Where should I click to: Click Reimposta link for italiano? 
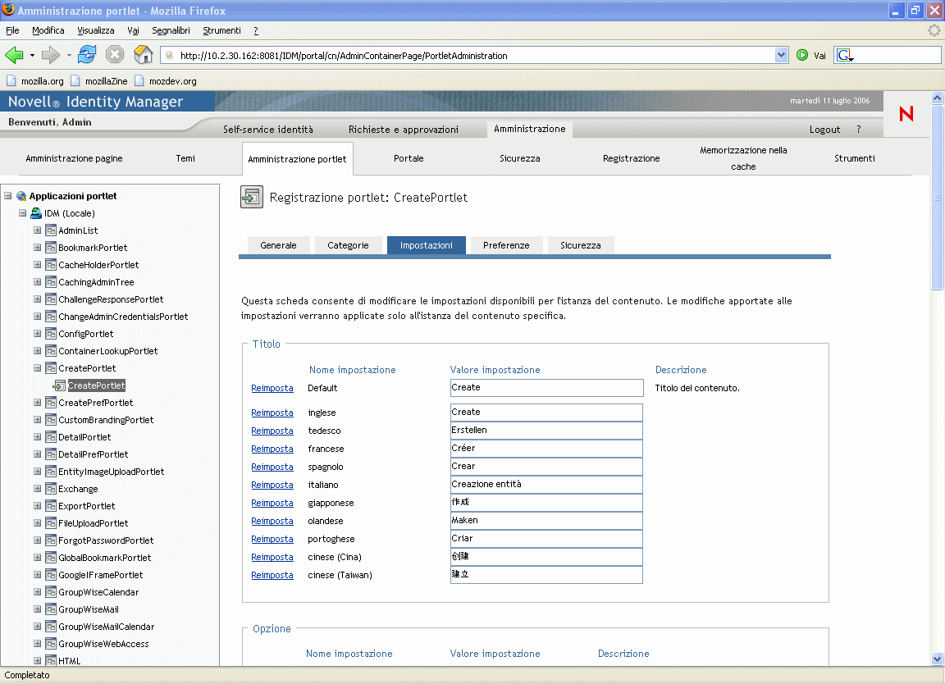(x=272, y=485)
